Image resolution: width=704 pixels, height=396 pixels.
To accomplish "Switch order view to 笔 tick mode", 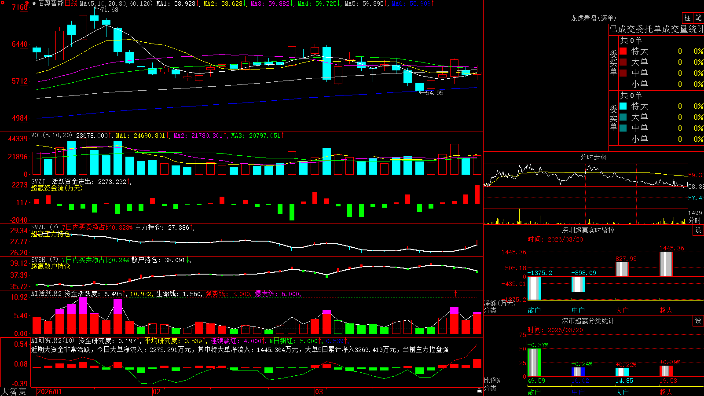I will [699, 18].
